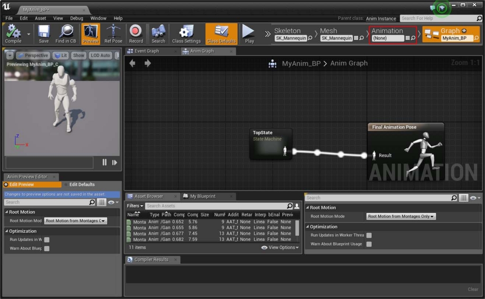
Task: Follow the Anim Instance parent class link
Action: tap(381, 18)
